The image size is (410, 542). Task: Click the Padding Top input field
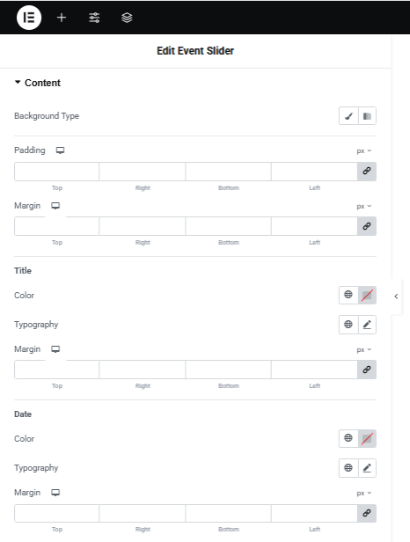pos(56,172)
